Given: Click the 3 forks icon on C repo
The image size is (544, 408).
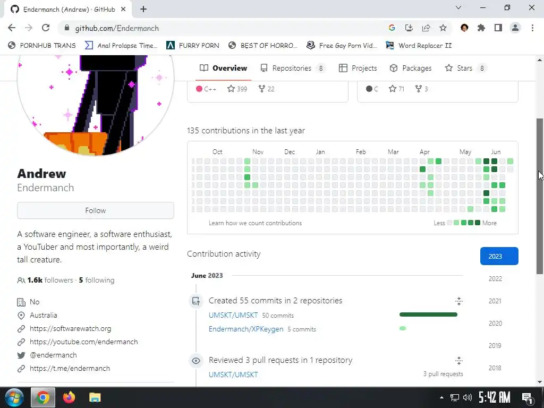Looking at the screenshot, I should coord(419,89).
